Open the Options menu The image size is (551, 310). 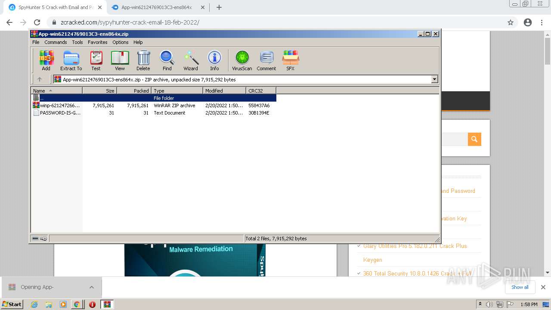click(x=121, y=42)
